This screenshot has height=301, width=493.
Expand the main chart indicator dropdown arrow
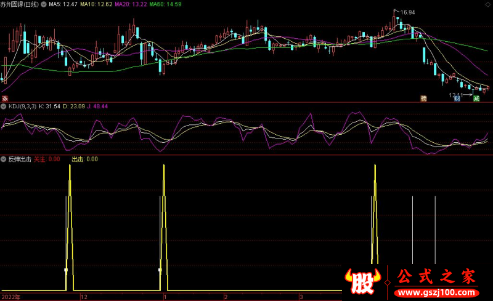(x=44, y=4)
